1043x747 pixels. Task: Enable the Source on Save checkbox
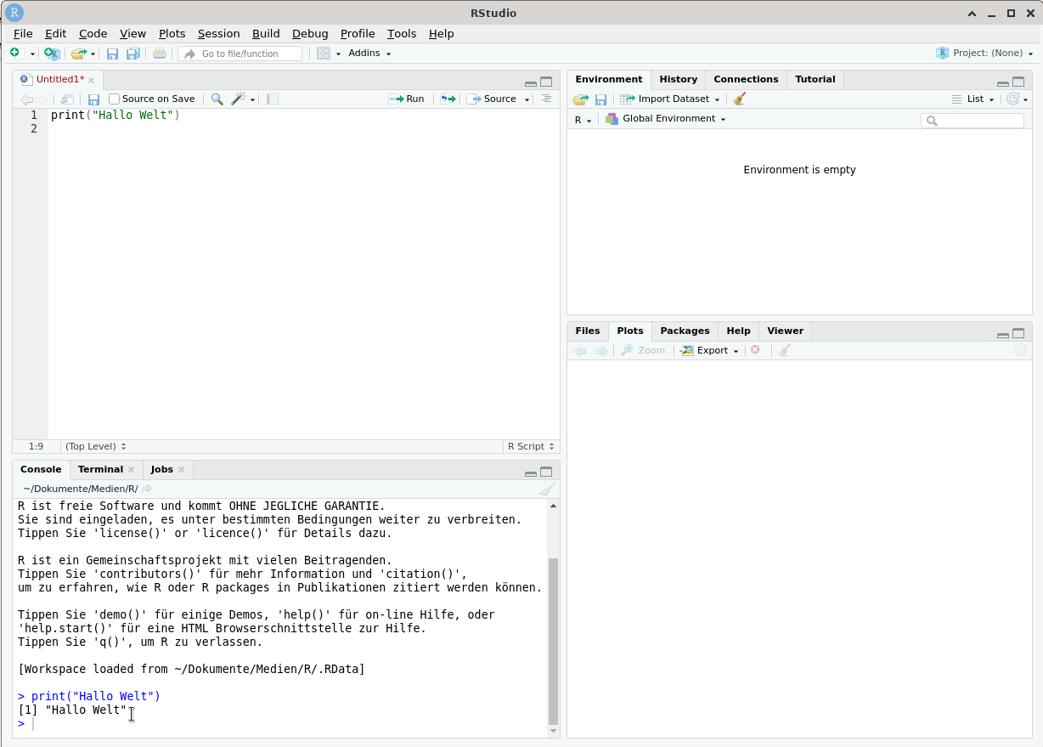pyautogui.click(x=115, y=99)
